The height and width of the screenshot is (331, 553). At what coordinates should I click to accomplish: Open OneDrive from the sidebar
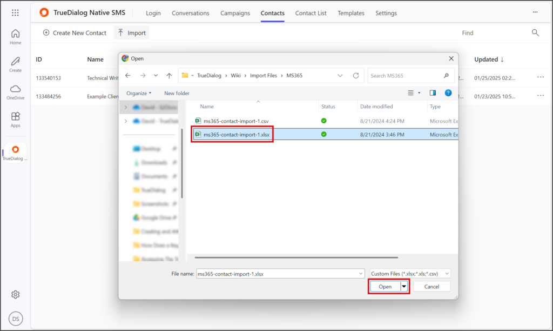15,92
